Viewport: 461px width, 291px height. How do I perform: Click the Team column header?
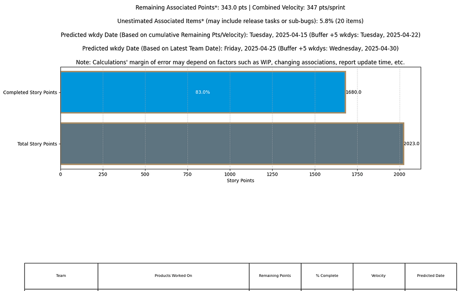coord(61,276)
